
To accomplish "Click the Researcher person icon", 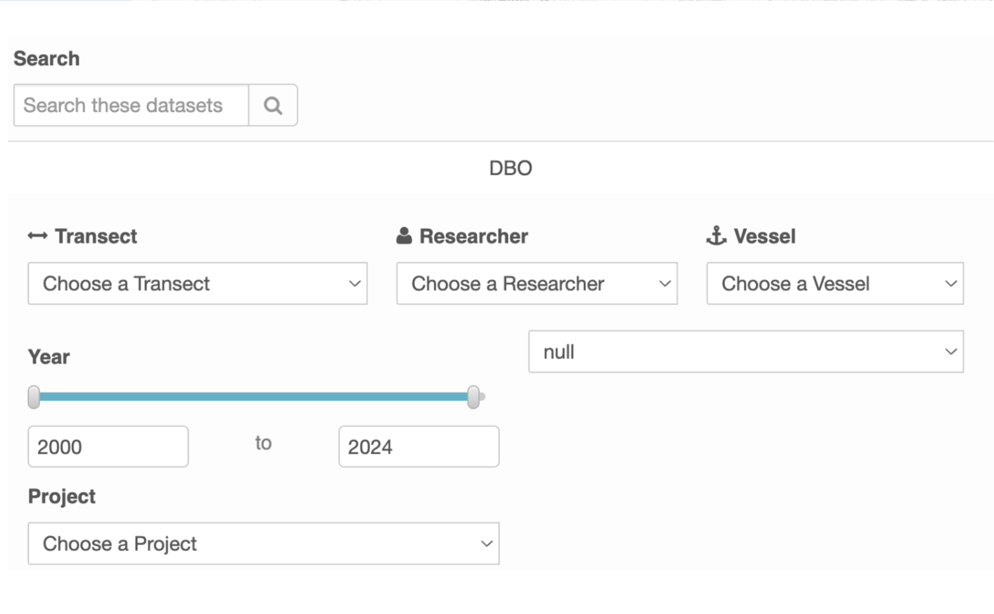I will [x=404, y=236].
